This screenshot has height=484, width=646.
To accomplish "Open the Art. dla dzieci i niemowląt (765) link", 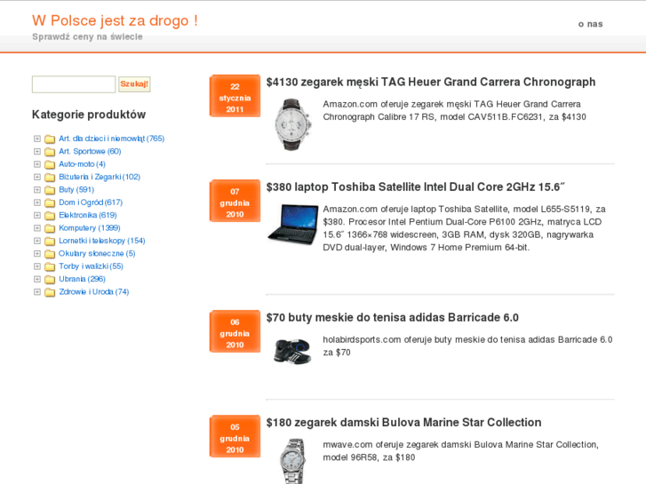I will [x=112, y=139].
